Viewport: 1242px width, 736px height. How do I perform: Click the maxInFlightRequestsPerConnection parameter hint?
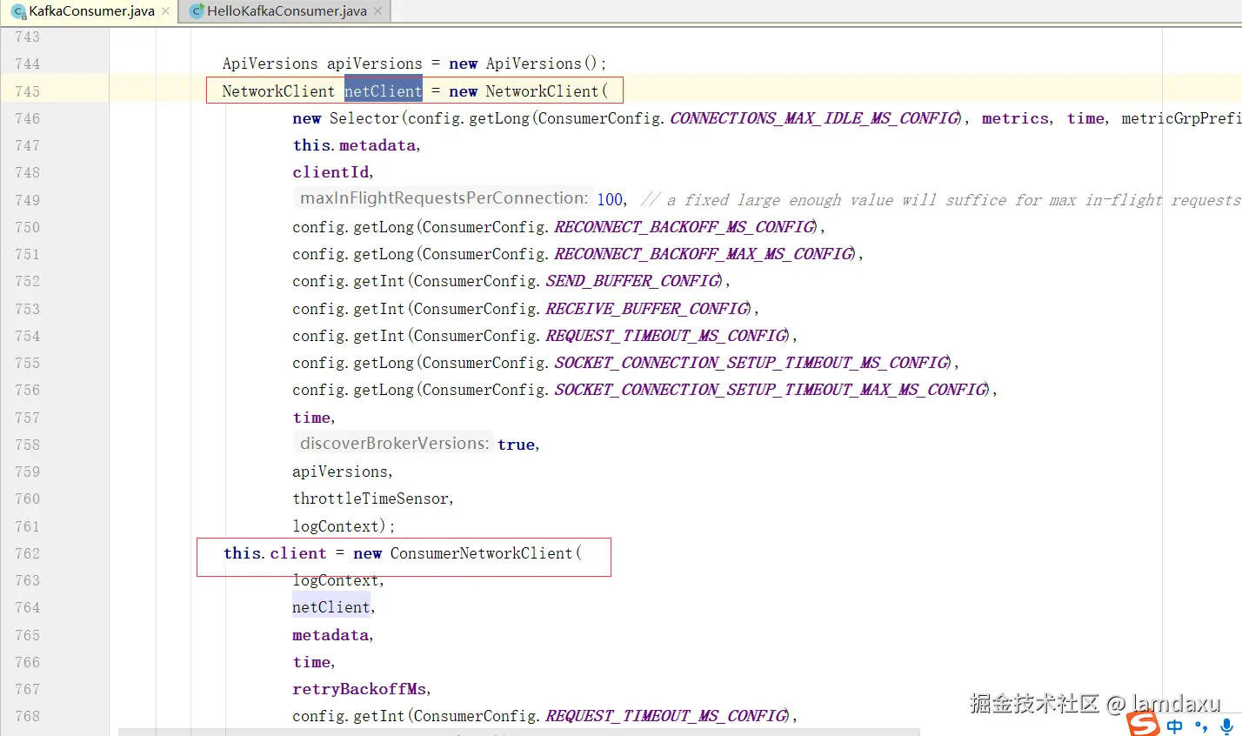click(444, 198)
